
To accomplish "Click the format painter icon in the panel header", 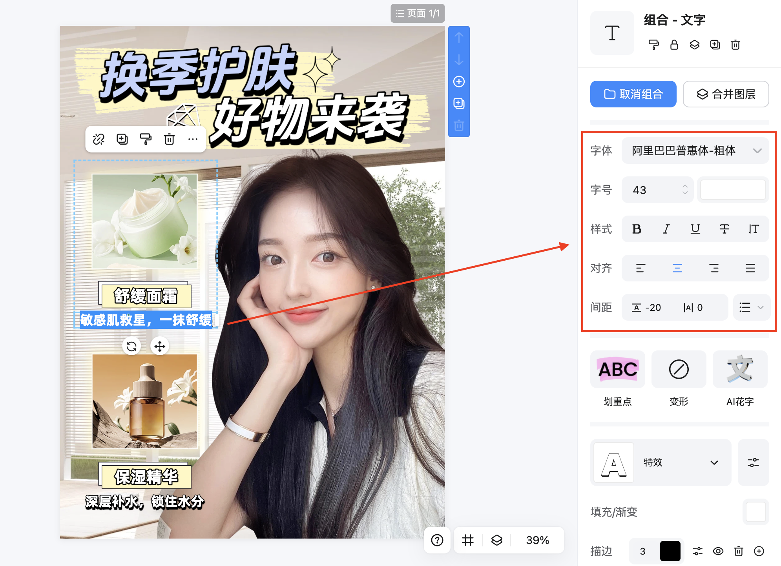I will click(x=653, y=45).
